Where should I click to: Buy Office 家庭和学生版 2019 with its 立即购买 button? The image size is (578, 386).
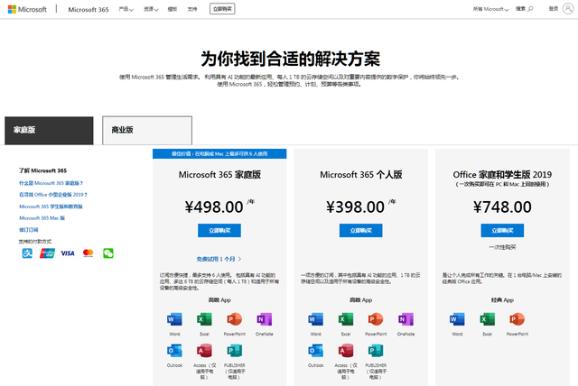(x=502, y=230)
